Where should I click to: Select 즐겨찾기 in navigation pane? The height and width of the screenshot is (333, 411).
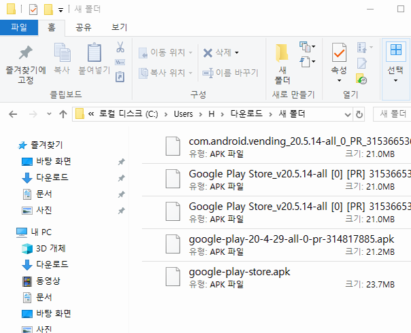[47, 145]
